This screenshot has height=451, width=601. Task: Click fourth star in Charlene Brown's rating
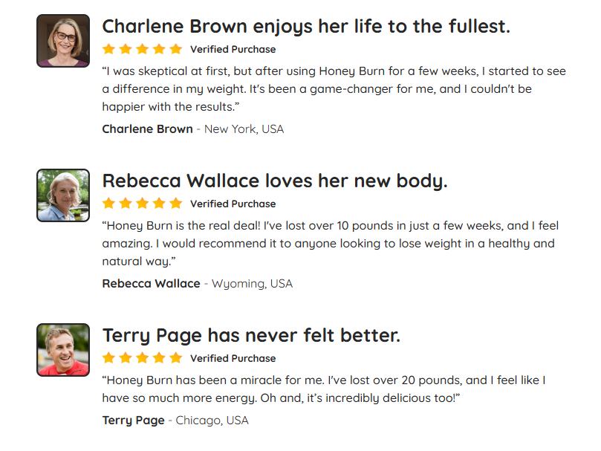coord(159,49)
